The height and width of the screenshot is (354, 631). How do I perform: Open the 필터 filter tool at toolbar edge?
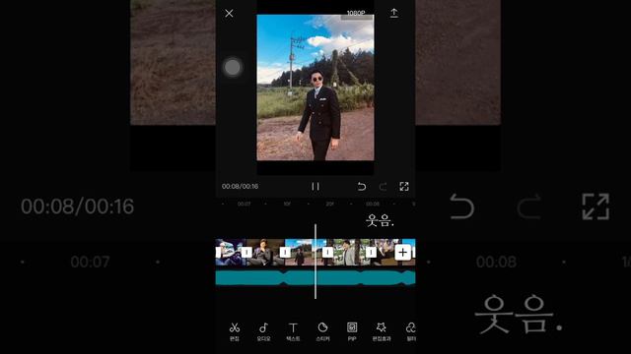coord(410,332)
